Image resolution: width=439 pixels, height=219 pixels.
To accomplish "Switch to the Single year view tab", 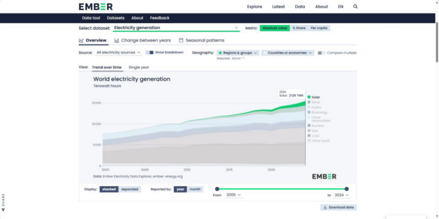I will (139, 67).
